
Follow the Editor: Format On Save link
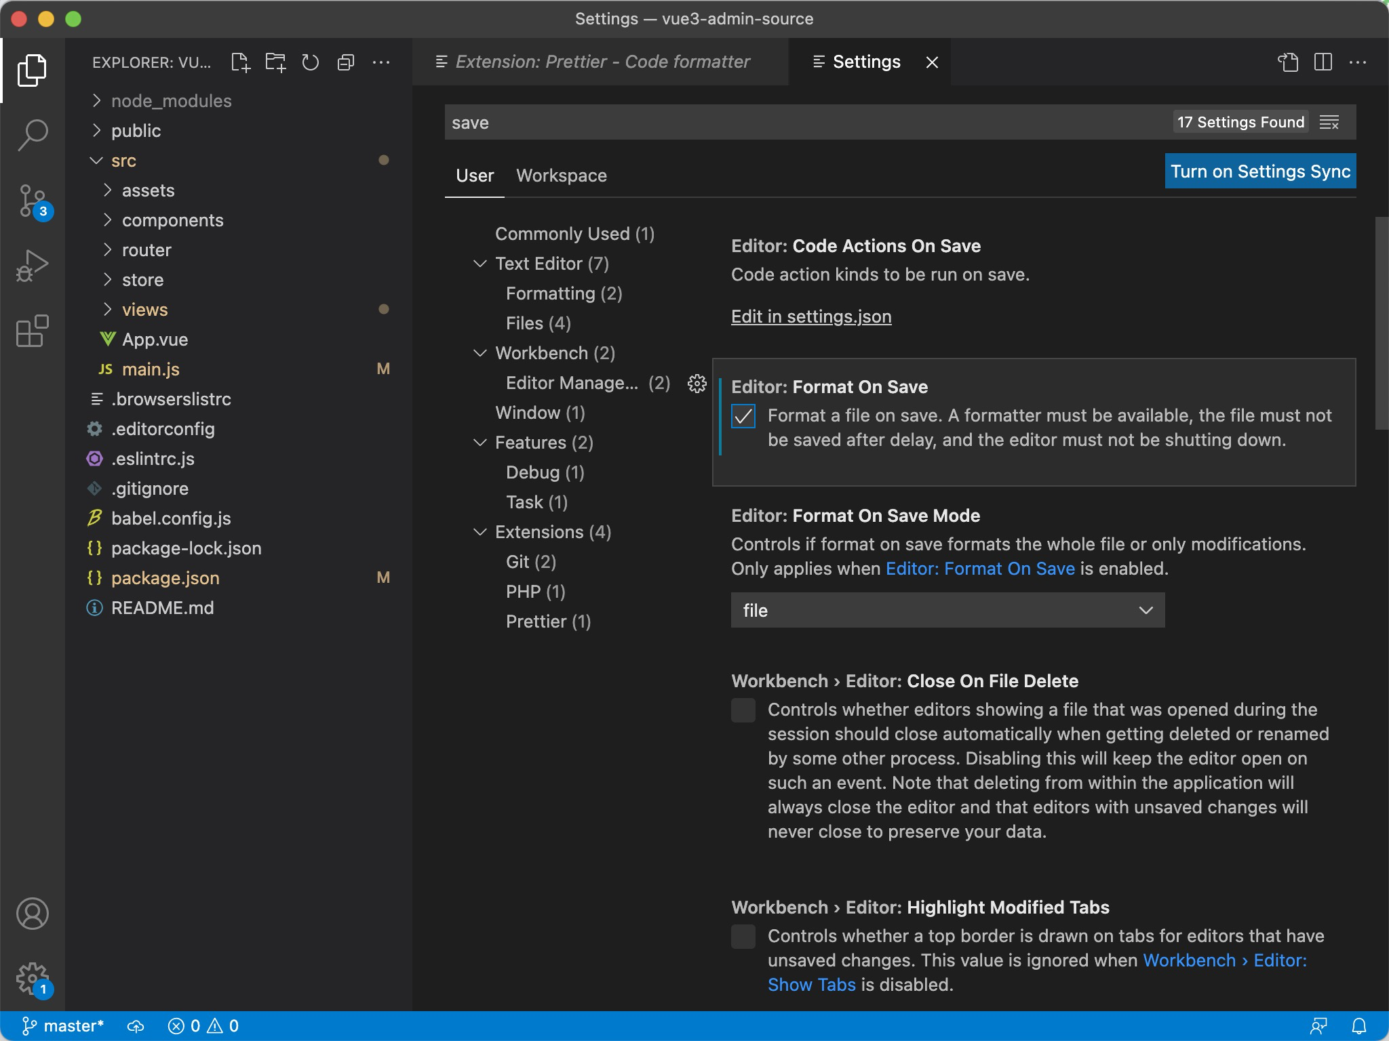pos(980,569)
